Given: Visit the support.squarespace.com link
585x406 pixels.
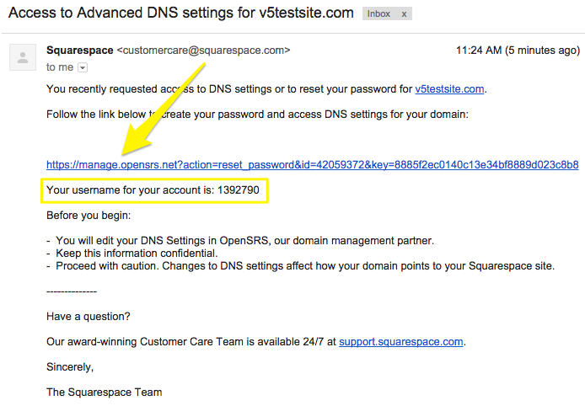Looking at the screenshot, I should (401, 342).
